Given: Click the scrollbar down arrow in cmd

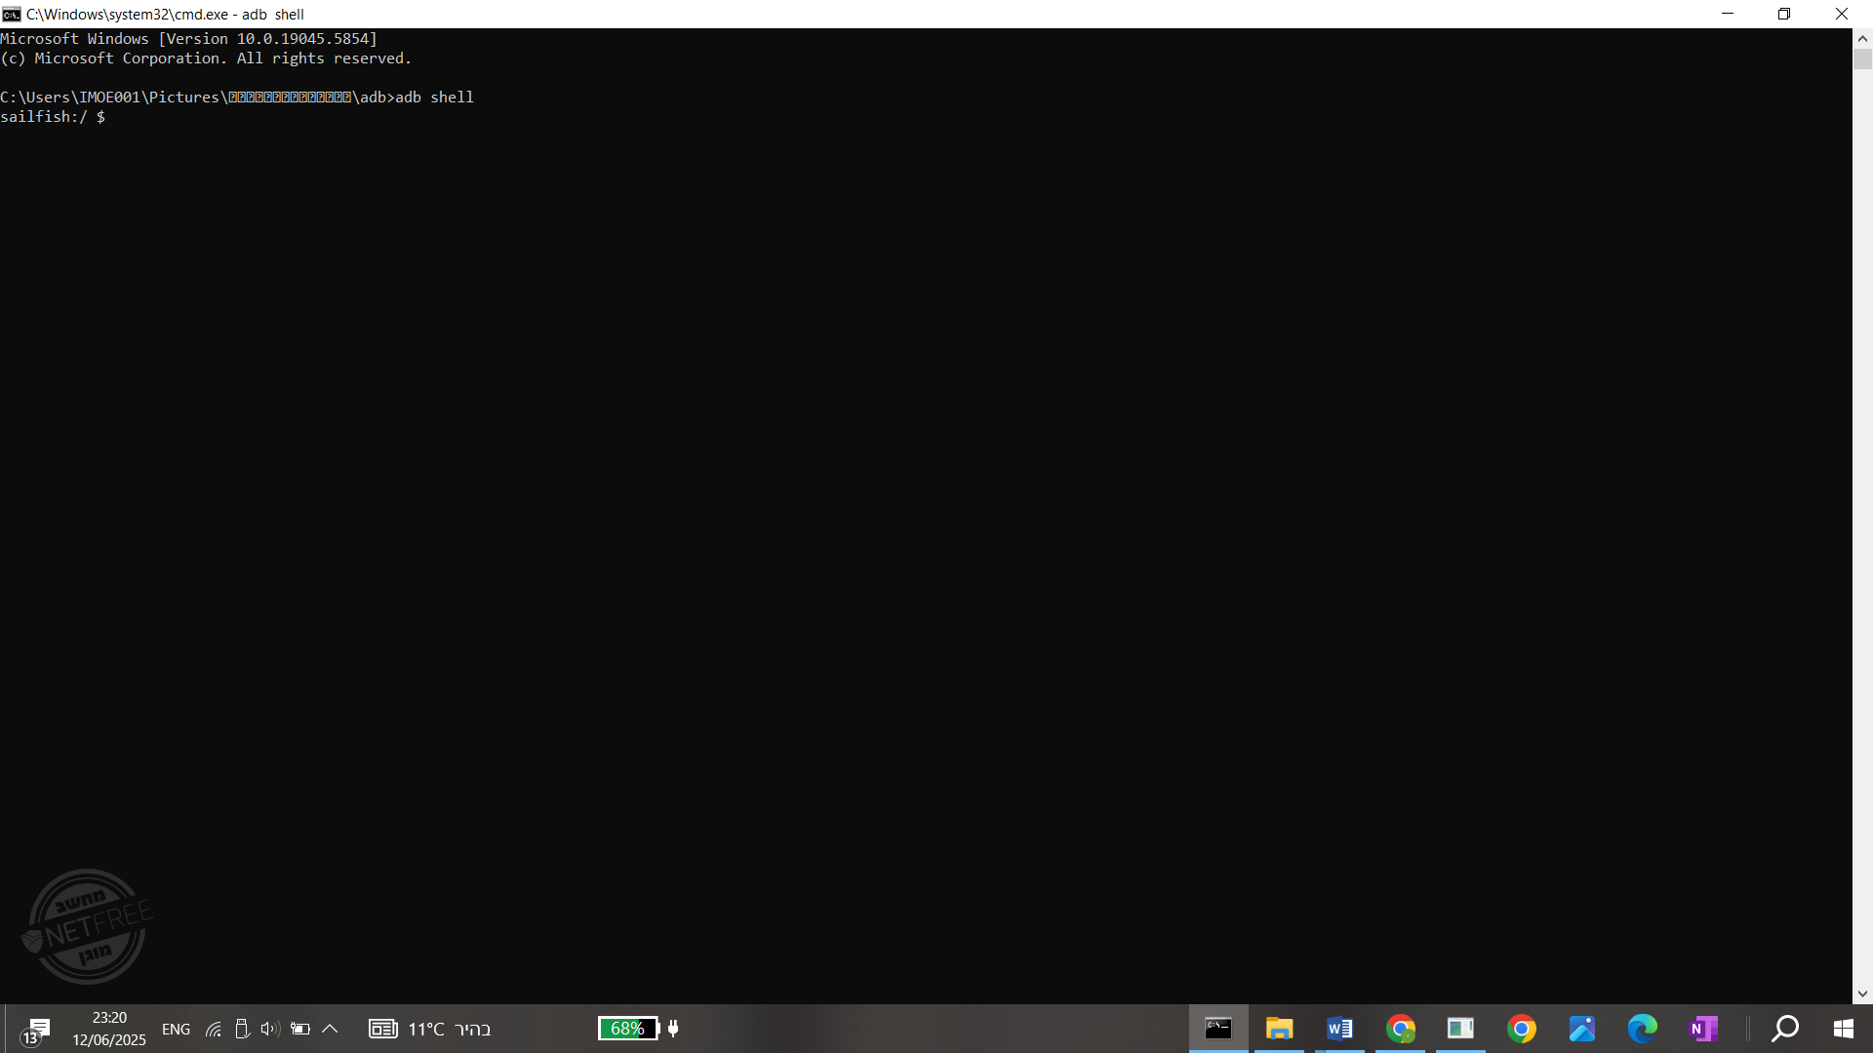Looking at the screenshot, I should (1862, 994).
